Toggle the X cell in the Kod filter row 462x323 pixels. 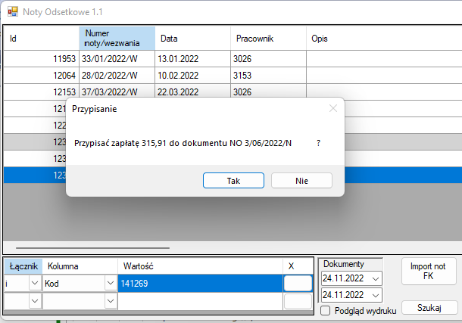coord(298,283)
